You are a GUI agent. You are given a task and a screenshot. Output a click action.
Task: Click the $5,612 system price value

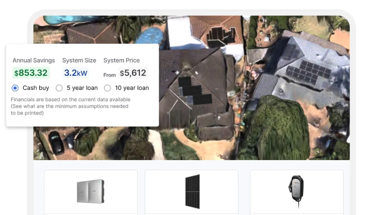pos(133,73)
